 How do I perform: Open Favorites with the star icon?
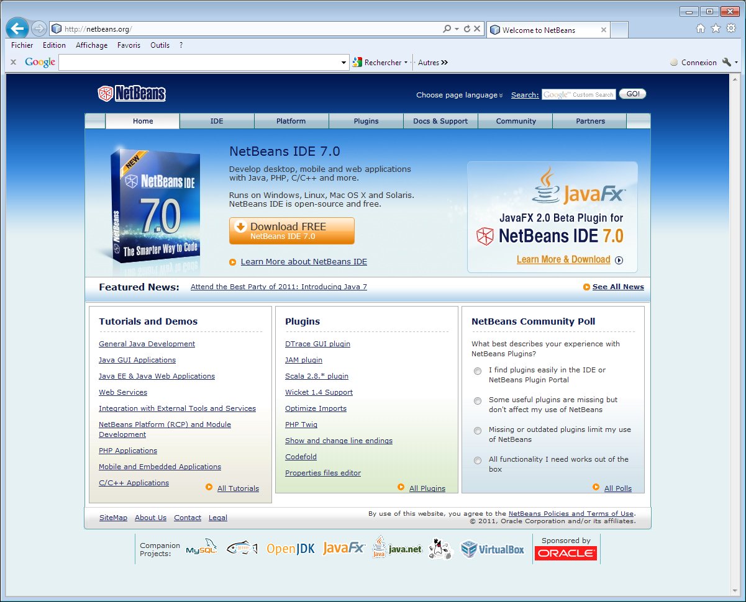[x=716, y=29]
